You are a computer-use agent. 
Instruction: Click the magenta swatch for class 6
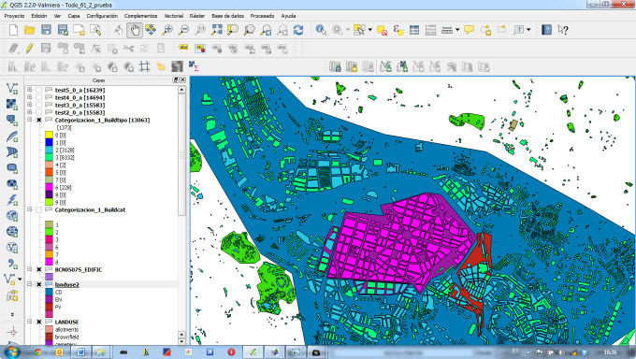49,187
